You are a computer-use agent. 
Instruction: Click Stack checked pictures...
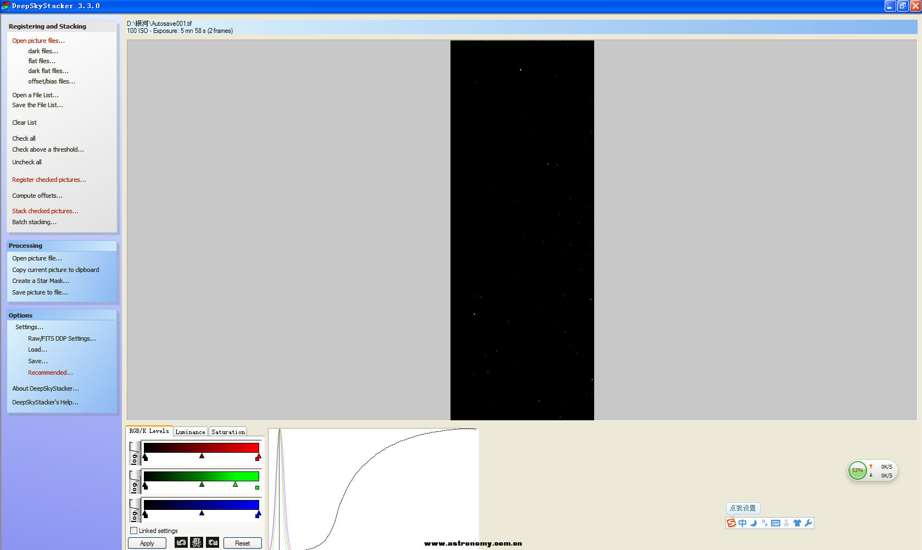[45, 211]
